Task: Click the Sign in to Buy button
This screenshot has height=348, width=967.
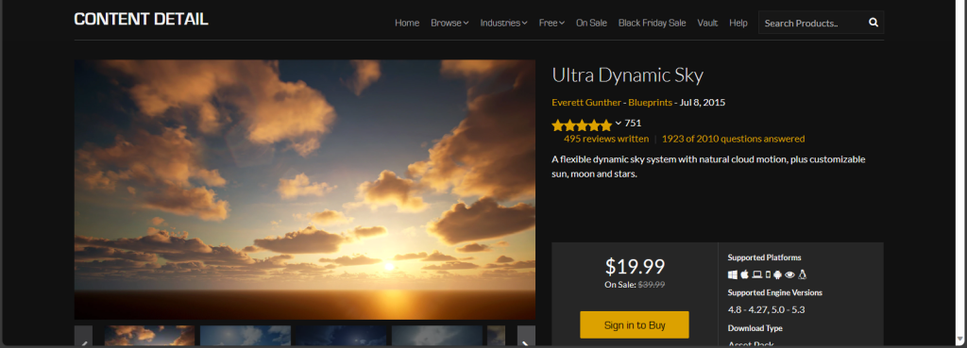Action: (x=634, y=324)
